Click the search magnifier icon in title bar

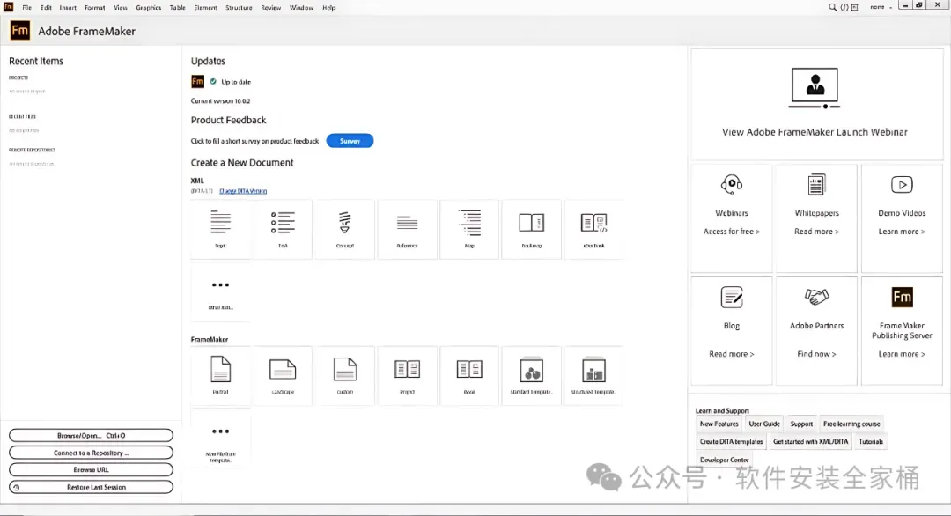pos(832,7)
